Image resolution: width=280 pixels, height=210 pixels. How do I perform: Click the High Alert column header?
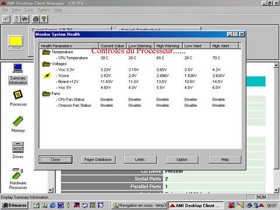click(x=224, y=46)
